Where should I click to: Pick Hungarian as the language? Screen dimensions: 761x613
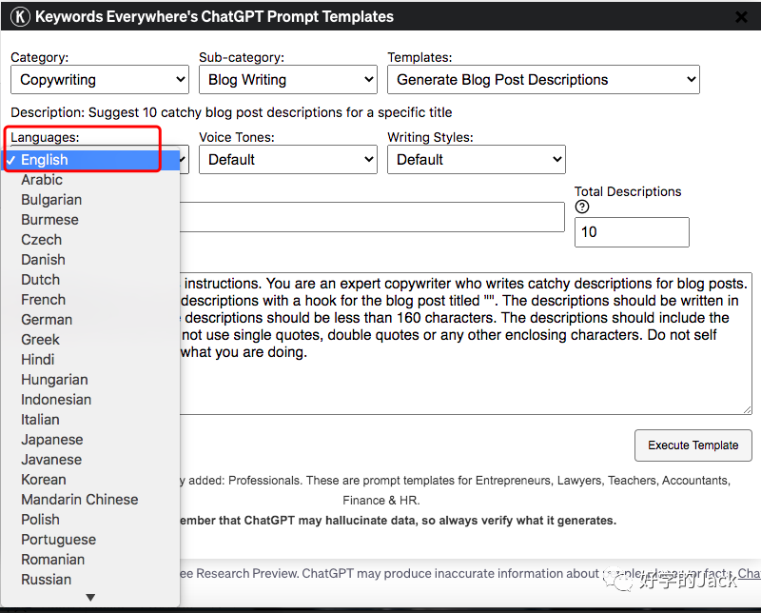(90, 380)
